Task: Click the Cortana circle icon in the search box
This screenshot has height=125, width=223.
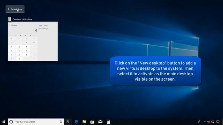Action: 11,122
